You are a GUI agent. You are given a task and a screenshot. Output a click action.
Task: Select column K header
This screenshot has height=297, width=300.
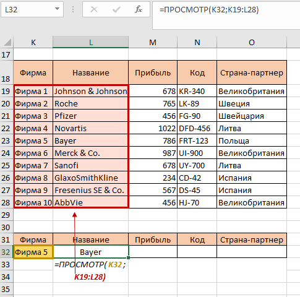(x=33, y=42)
